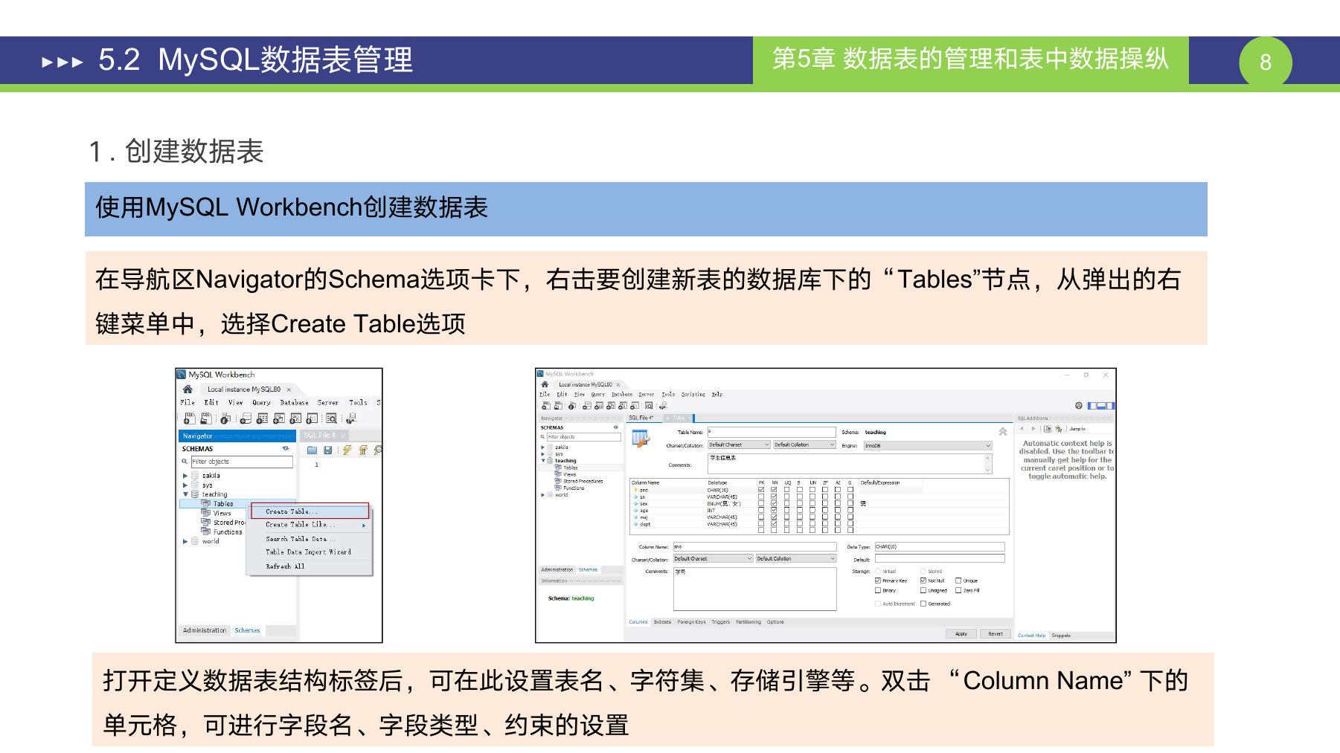Select the Tables node in the context-menu window
Viewport: 1340px width, 753px height.
(223, 504)
